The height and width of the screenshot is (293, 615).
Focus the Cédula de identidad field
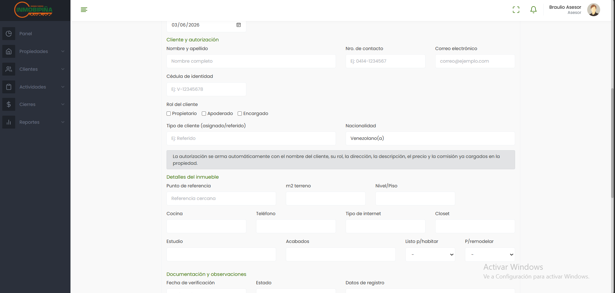[206, 89]
